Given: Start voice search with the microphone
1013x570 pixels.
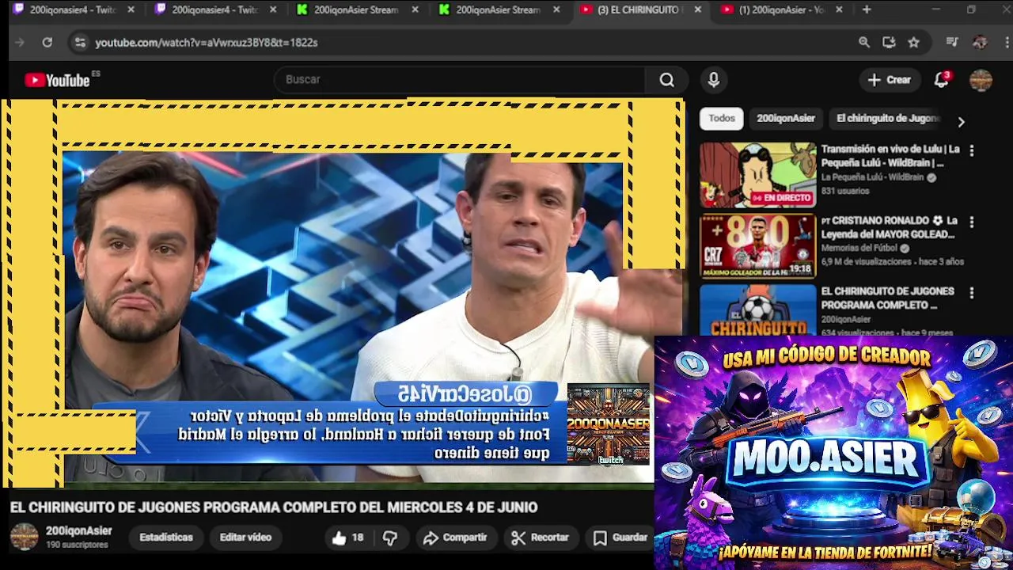Looking at the screenshot, I should tap(714, 80).
